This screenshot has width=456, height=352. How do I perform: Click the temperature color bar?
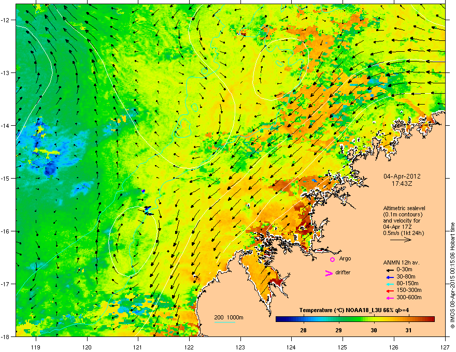[x=355, y=319]
